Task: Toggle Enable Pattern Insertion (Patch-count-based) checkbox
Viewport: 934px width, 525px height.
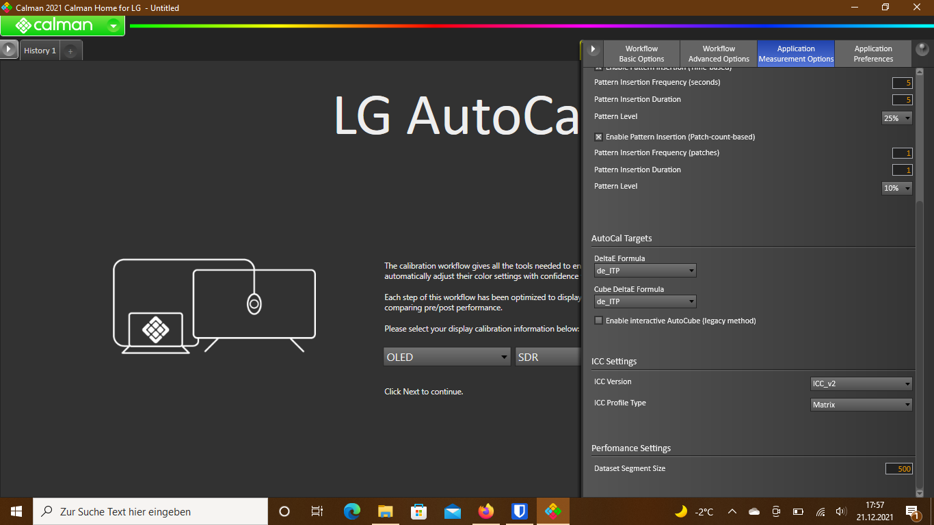Action: [x=598, y=137]
